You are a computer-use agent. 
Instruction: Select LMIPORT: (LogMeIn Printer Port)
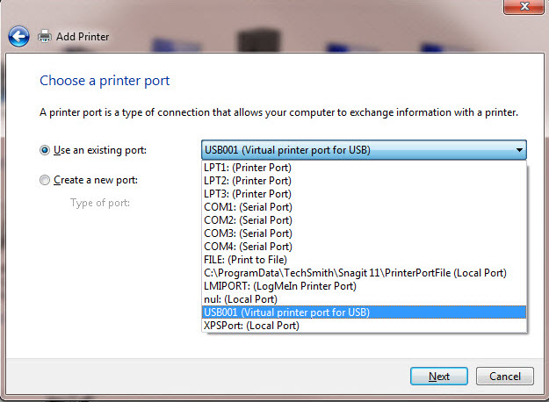365,286
